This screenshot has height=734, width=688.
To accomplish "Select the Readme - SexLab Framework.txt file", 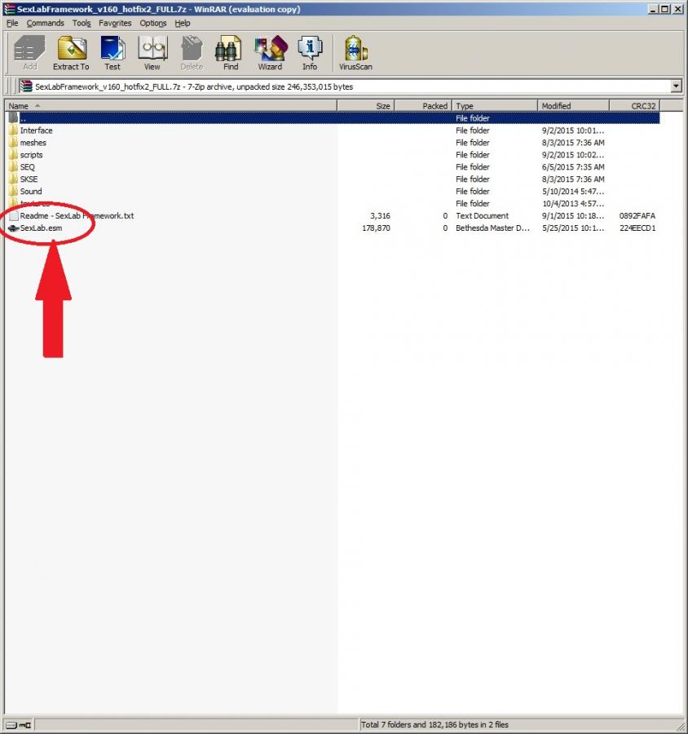I will pyautogui.click(x=77, y=216).
